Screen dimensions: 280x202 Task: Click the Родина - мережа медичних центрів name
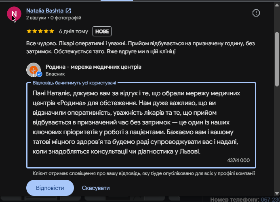pos(93,67)
